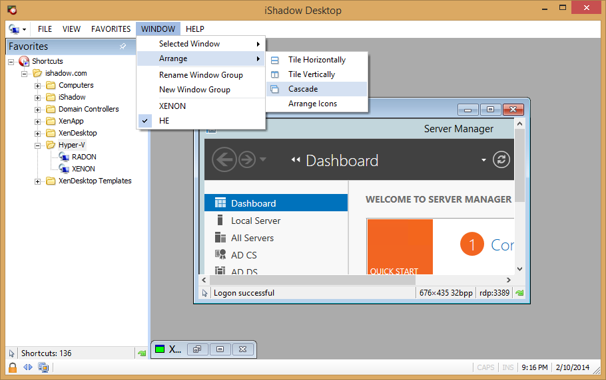The width and height of the screenshot is (606, 380).
Task: Maximize the minimized XENON window
Action: 220,349
